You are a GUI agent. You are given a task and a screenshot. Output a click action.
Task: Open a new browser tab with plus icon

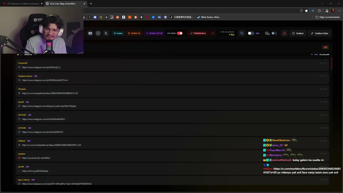(x=91, y=3)
